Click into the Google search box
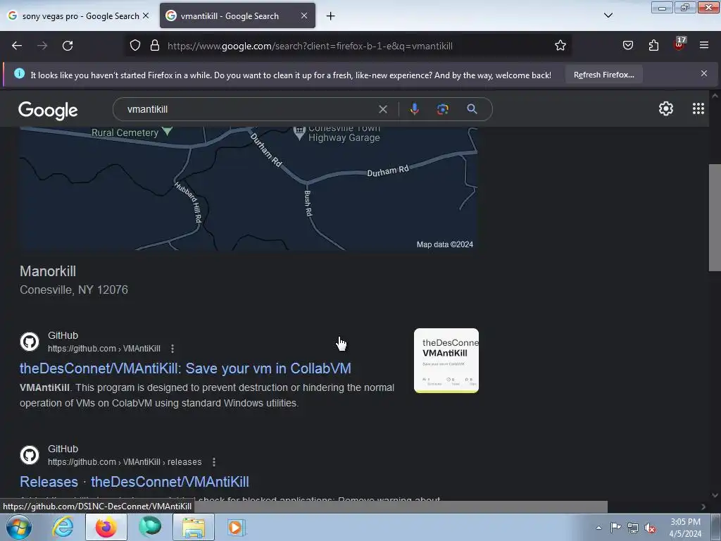The image size is (721, 541). pyautogui.click(x=249, y=109)
